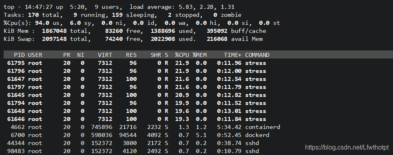Click the time 0:13.01 stress value
The image size is (393, 155).
pos(229,111)
